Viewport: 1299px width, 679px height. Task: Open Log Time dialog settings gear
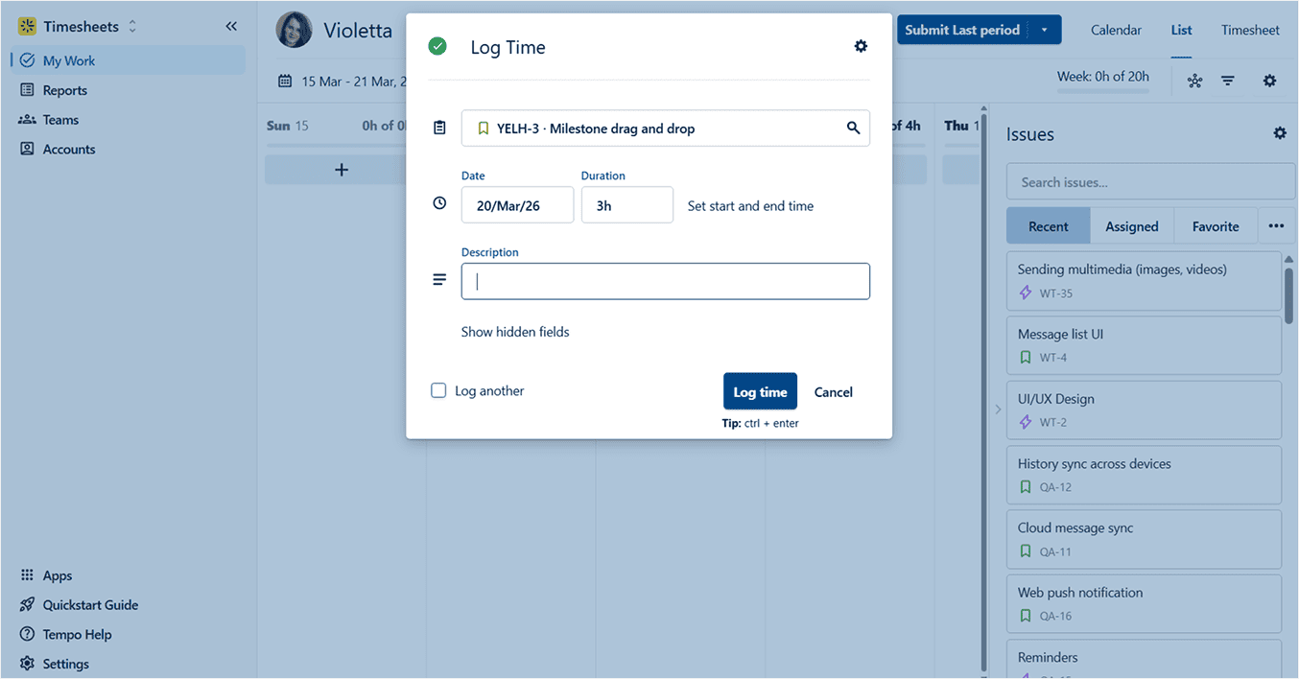pyautogui.click(x=861, y=47)
